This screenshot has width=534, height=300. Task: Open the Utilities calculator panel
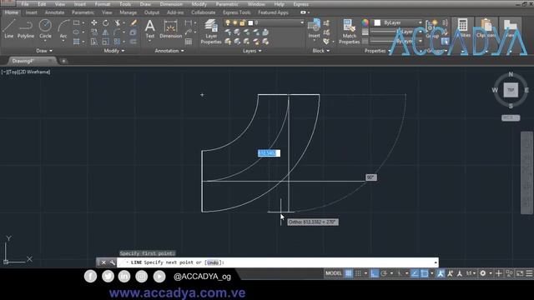(x=462, y=27)
